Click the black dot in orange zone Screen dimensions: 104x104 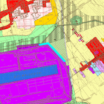pyautogui.click(x=48, y=19)
